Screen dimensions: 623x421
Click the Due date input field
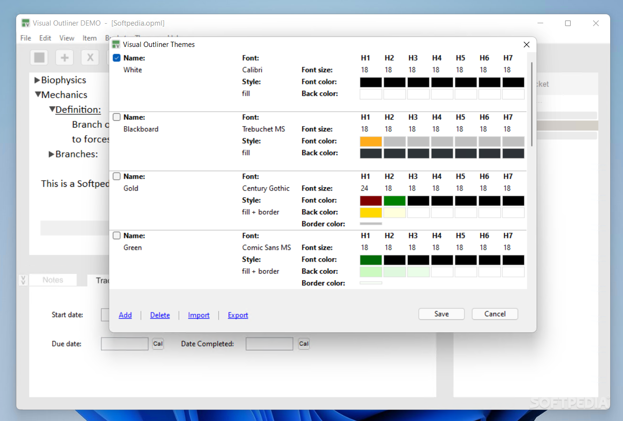[x=125, y=344]
